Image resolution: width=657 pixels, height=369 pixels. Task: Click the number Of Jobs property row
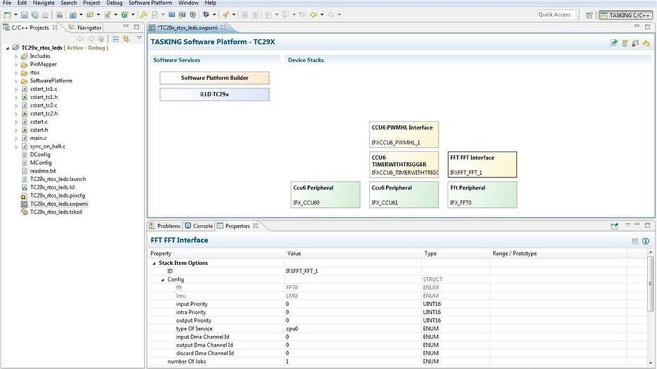[x=398, y=361]
